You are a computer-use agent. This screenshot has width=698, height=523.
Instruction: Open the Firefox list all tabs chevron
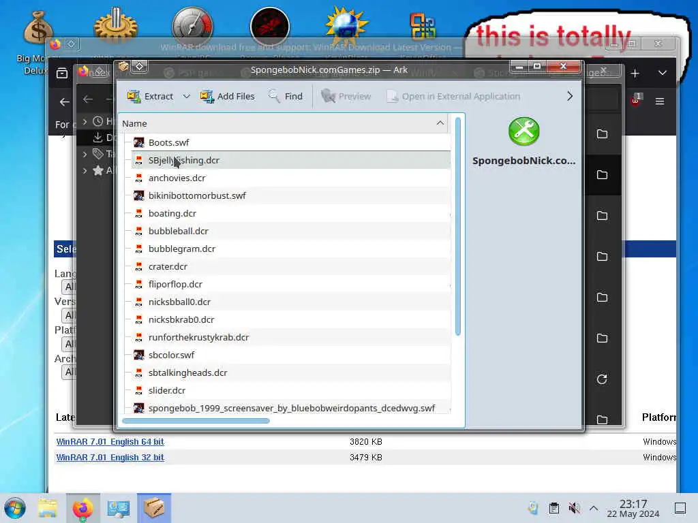pyautogui.click(x=663, y=73)
